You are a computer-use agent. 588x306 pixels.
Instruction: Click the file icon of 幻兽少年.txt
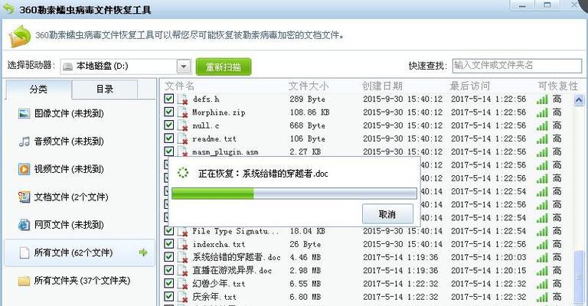tap(183, 284)
